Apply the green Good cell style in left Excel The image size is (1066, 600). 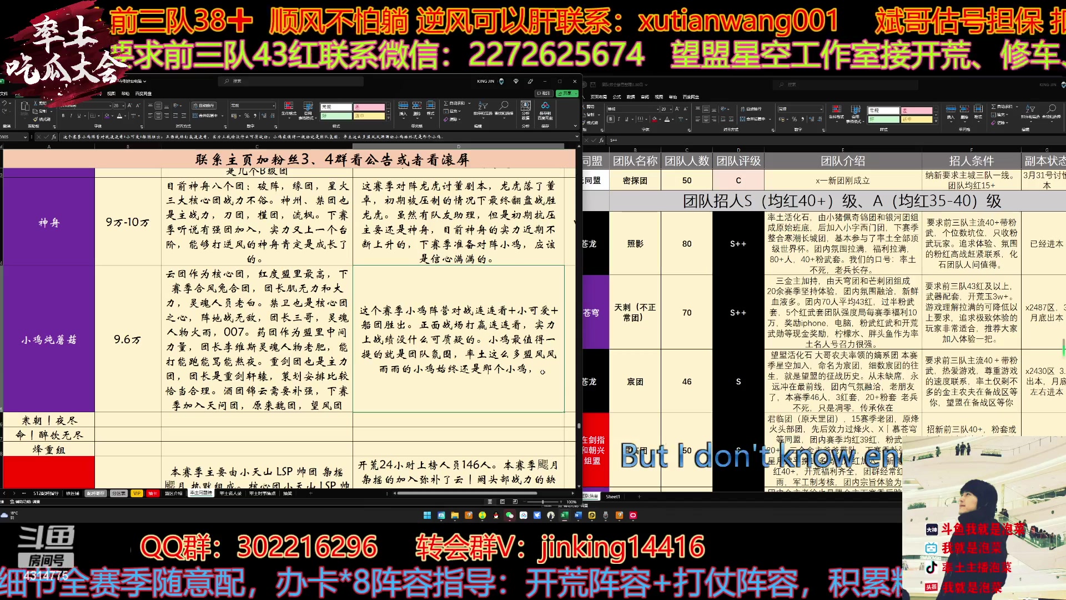tap(336, 116)
